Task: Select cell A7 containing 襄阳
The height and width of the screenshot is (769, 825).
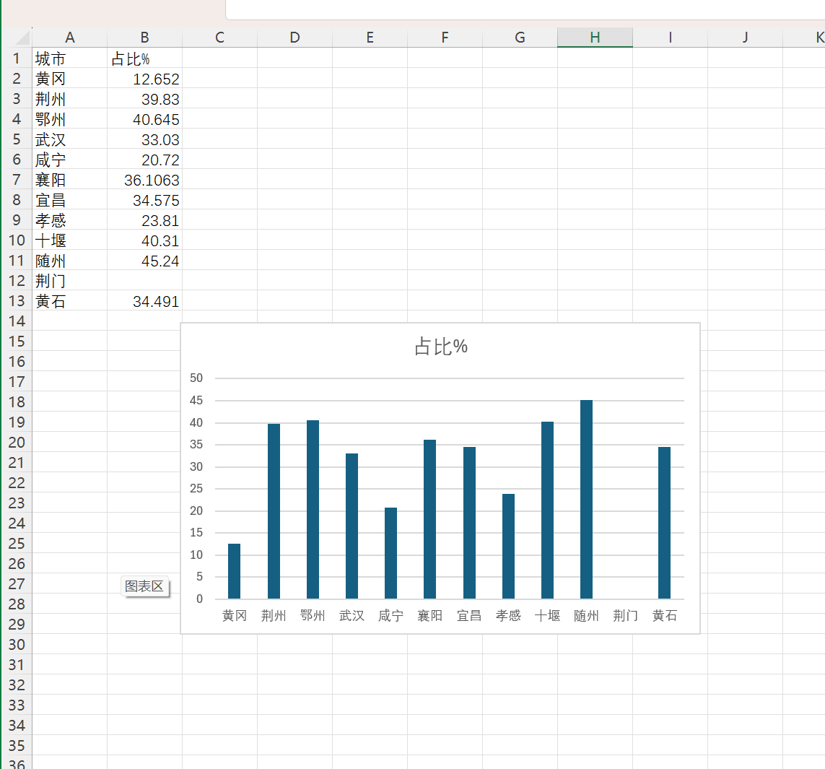Action: 69,180
